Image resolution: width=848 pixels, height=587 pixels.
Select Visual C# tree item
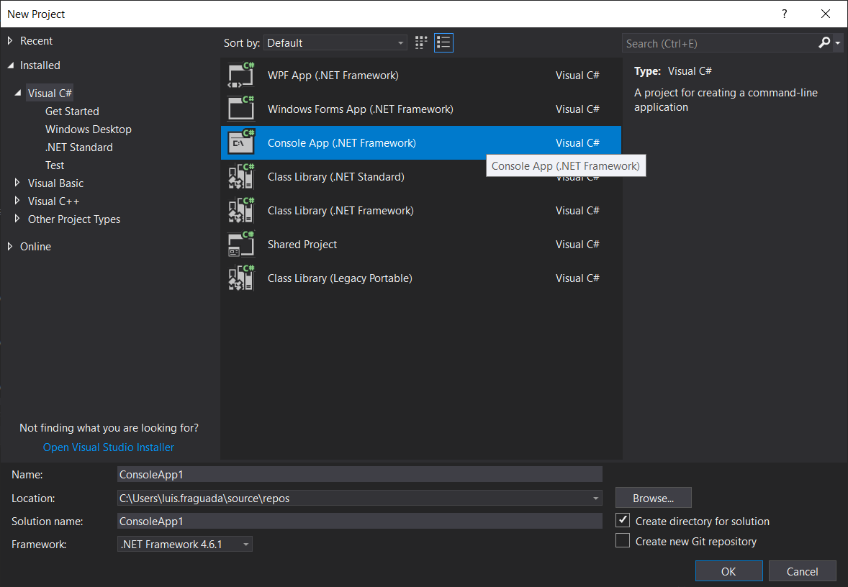(x=50, y=93)
